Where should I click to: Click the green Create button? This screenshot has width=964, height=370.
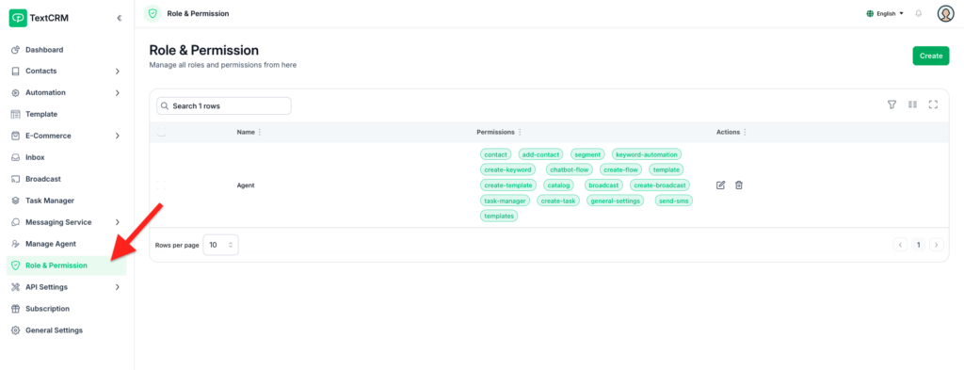click(x=931, y=56)
